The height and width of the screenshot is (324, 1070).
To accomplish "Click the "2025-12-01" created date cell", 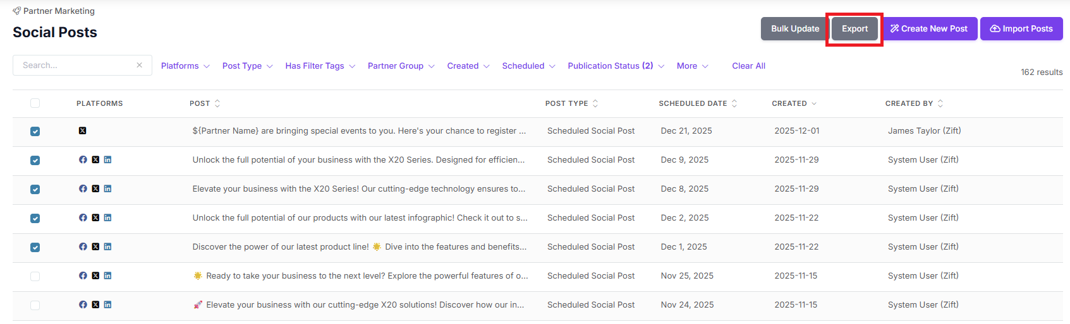I will click(x=796, y=130).
